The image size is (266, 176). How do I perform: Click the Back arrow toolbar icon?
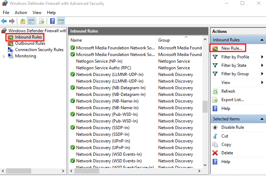pyautogui.click(x=4, y=21)
